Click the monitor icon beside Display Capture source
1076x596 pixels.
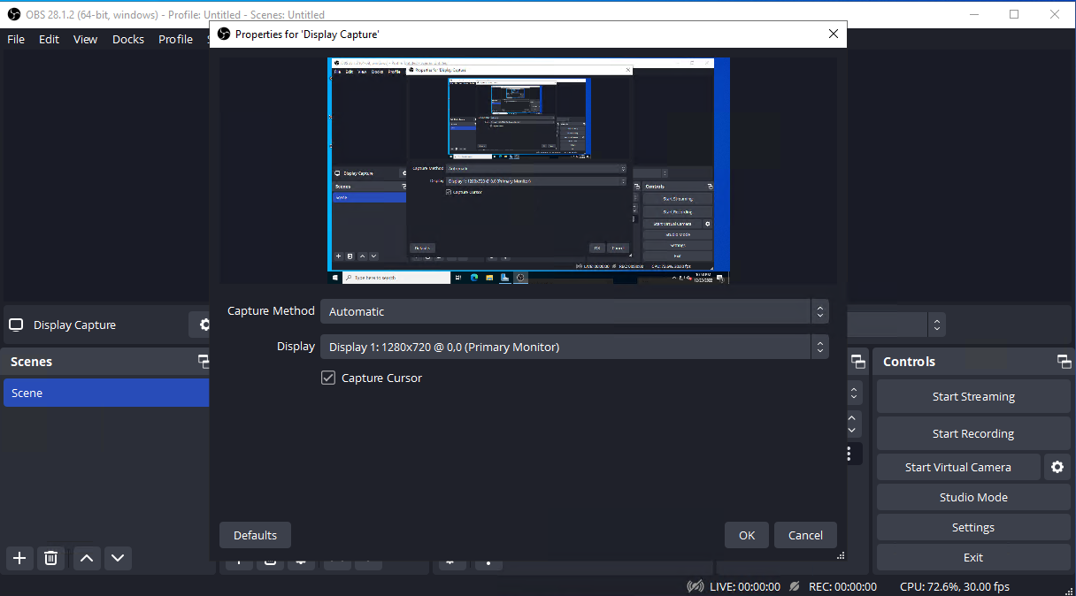(16, 325)
